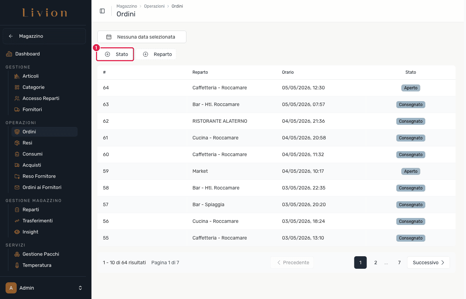This screenshot has height=299, width=466.
Task: Click Magazzino breadcrumb link
Action: click(127, 6)
